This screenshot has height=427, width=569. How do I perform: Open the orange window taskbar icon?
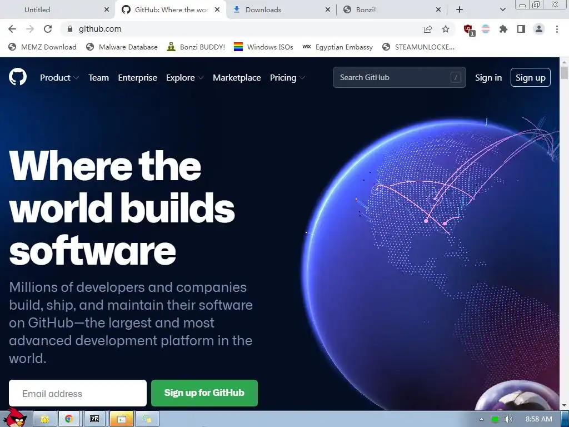pyautogui.click(x=122, y=419)
